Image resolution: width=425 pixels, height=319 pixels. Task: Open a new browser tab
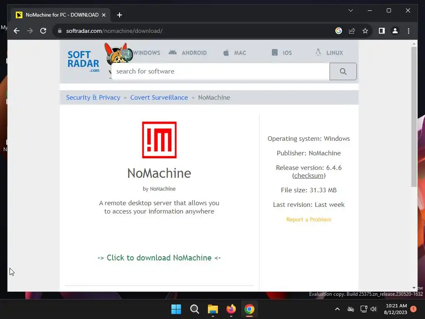120,15
